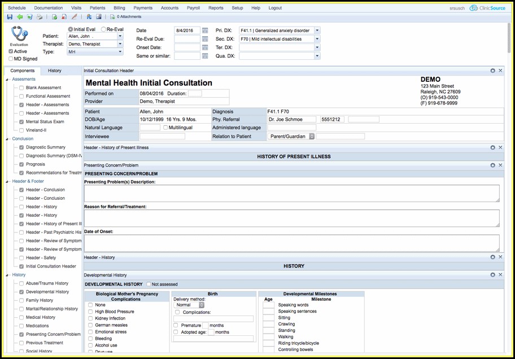The height and width of the screenshot is (359, 515).
Task: Toggle the Multilingual checkbox
Action: pos(165,128)
